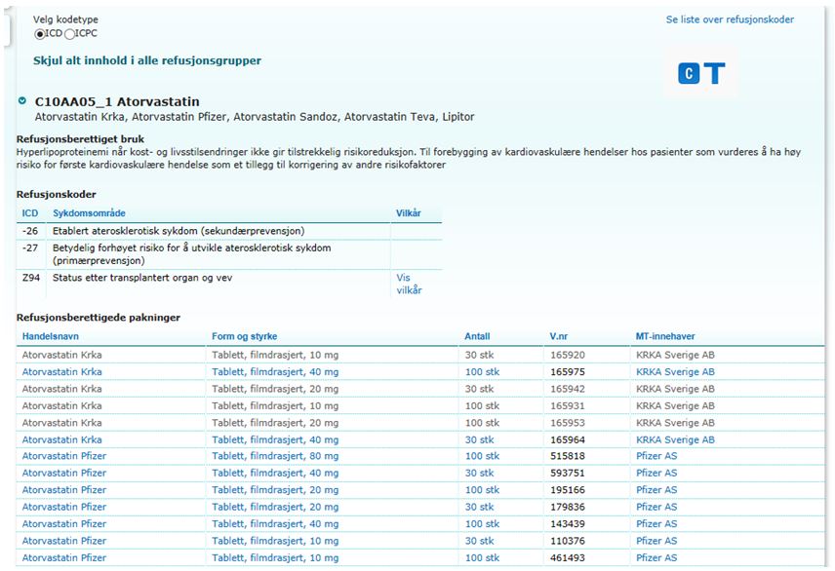The image size is (835, 571).
Task: Select Atorvastatin Pfizer with V.nr 461493
Action: pos(64,558)
